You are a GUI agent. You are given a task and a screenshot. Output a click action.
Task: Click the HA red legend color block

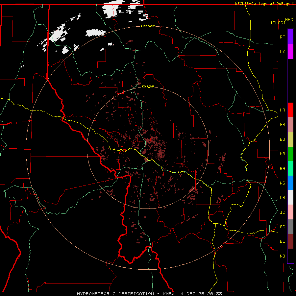(x=290, y=110)
